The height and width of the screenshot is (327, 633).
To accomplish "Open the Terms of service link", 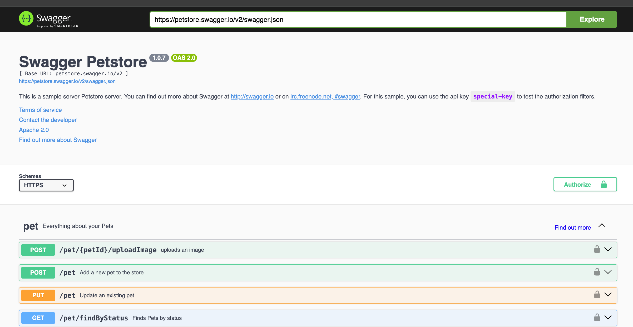I will tap(40, 110).
